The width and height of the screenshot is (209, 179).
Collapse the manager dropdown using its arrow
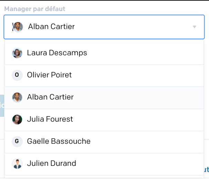click(x=195, y=27)
